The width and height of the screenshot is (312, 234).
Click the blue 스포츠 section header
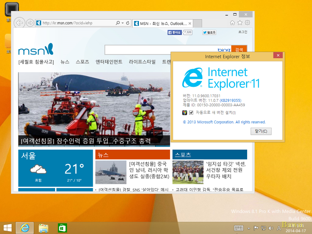coord(210,155)
